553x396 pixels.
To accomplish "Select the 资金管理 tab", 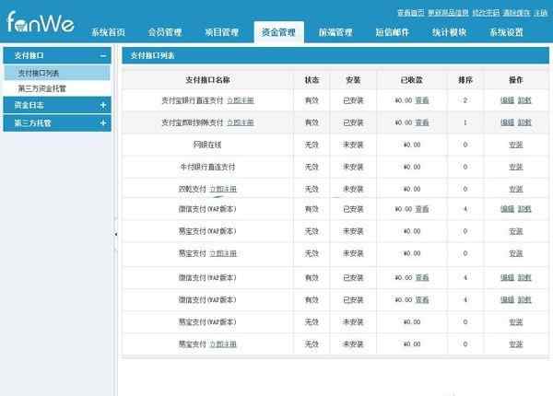I will point(278,32).
